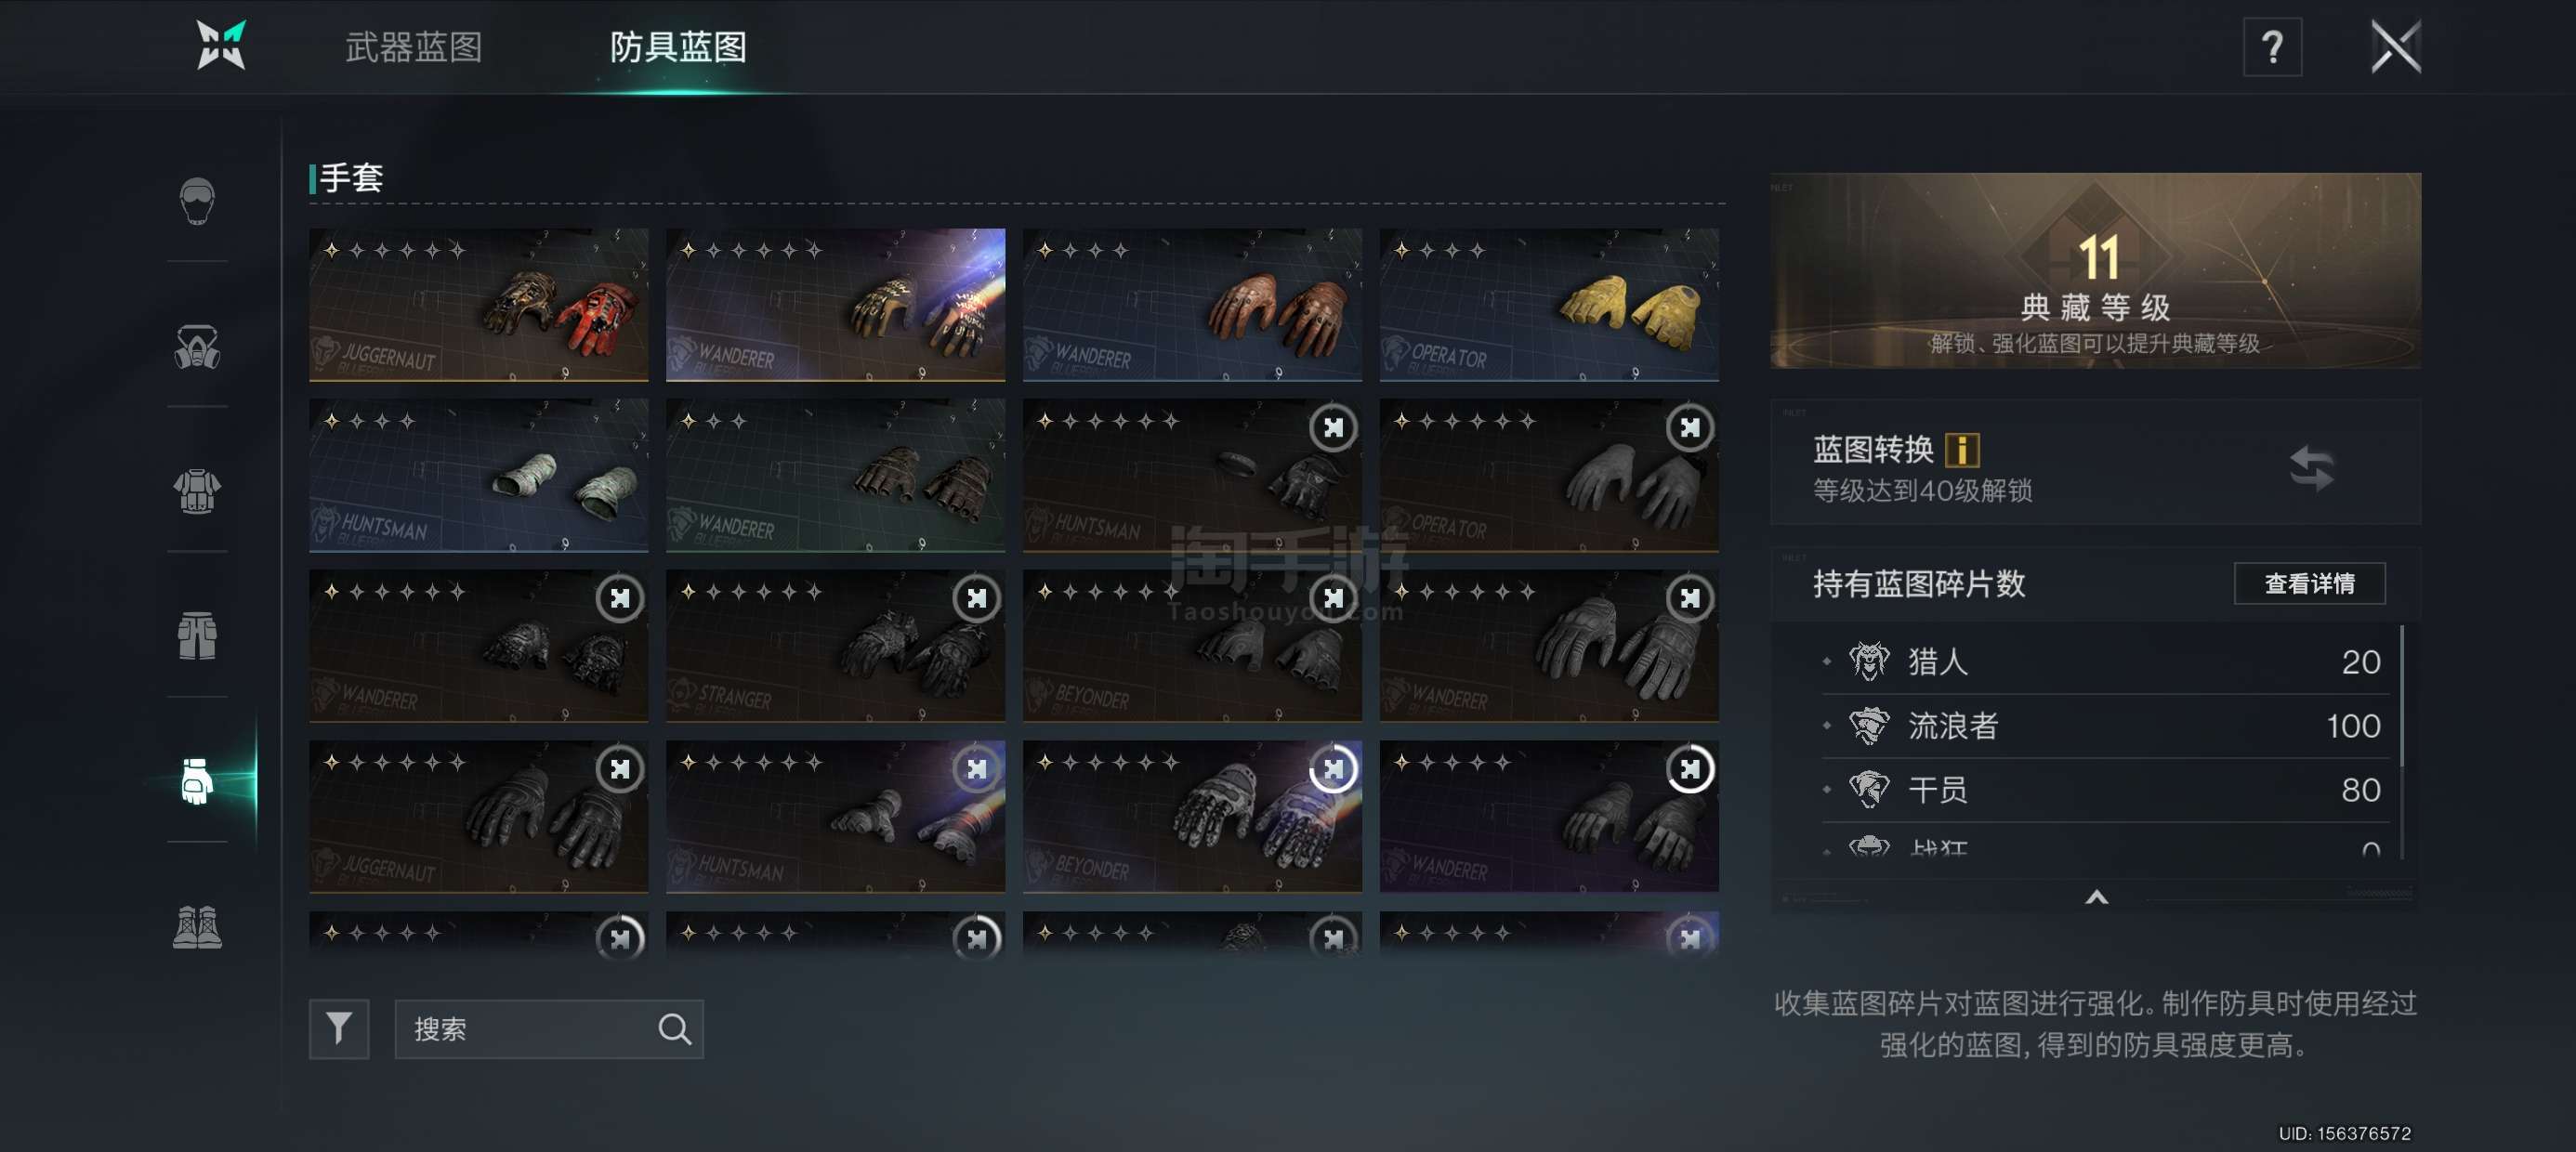Close the blueprint screen with X
The width and height of the screenshot is (2576, 1152).
pos(2395,46)
